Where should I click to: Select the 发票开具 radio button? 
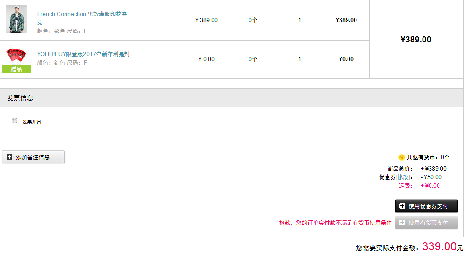click(15, 121)
